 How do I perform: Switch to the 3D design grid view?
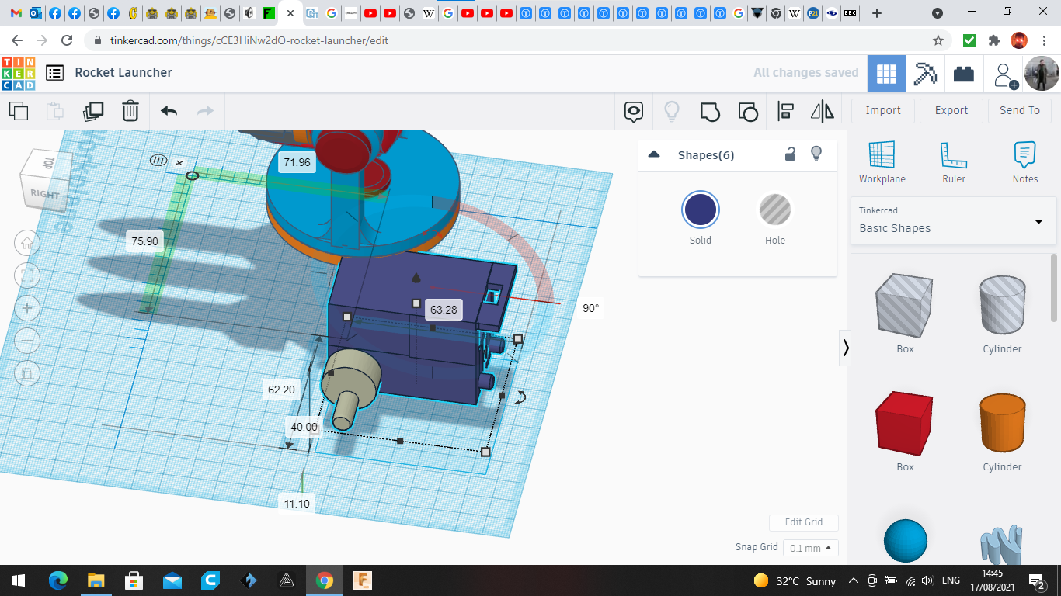point(886,74)
